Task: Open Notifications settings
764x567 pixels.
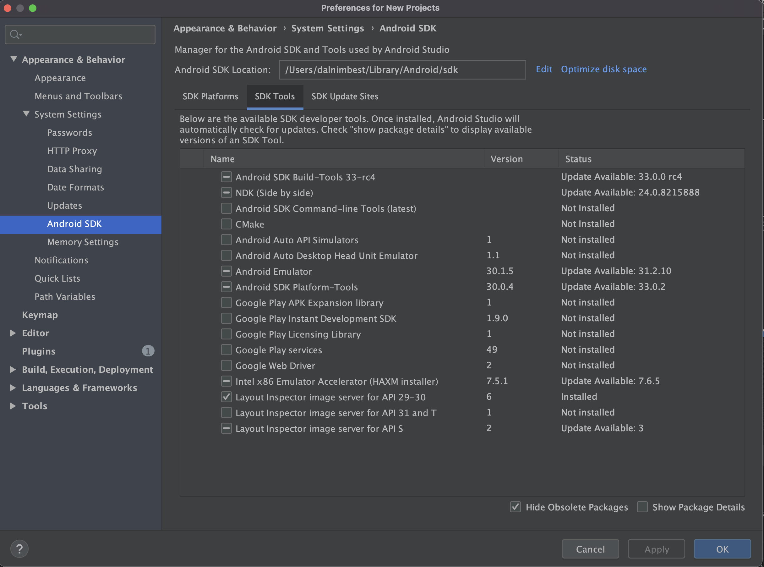Action: (x=61, y=260)
